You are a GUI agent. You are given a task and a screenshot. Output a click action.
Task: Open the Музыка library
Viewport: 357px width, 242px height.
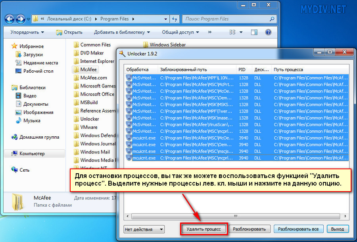click(x=28, y=120)
